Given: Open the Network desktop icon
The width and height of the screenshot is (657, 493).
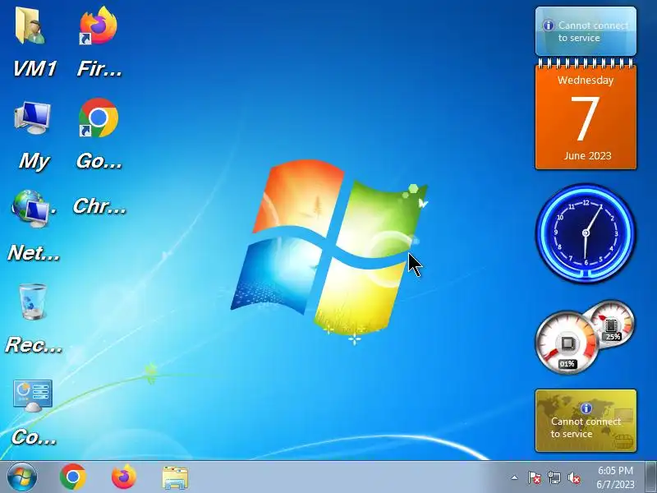Looking at the screenshot, I should click(x=32, y=209).
